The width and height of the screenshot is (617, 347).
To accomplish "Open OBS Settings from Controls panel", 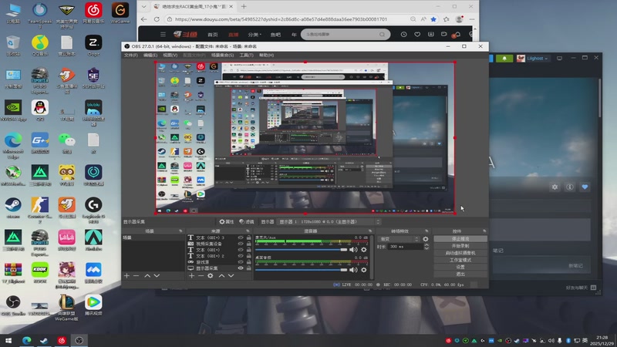I will pos(460,267).
